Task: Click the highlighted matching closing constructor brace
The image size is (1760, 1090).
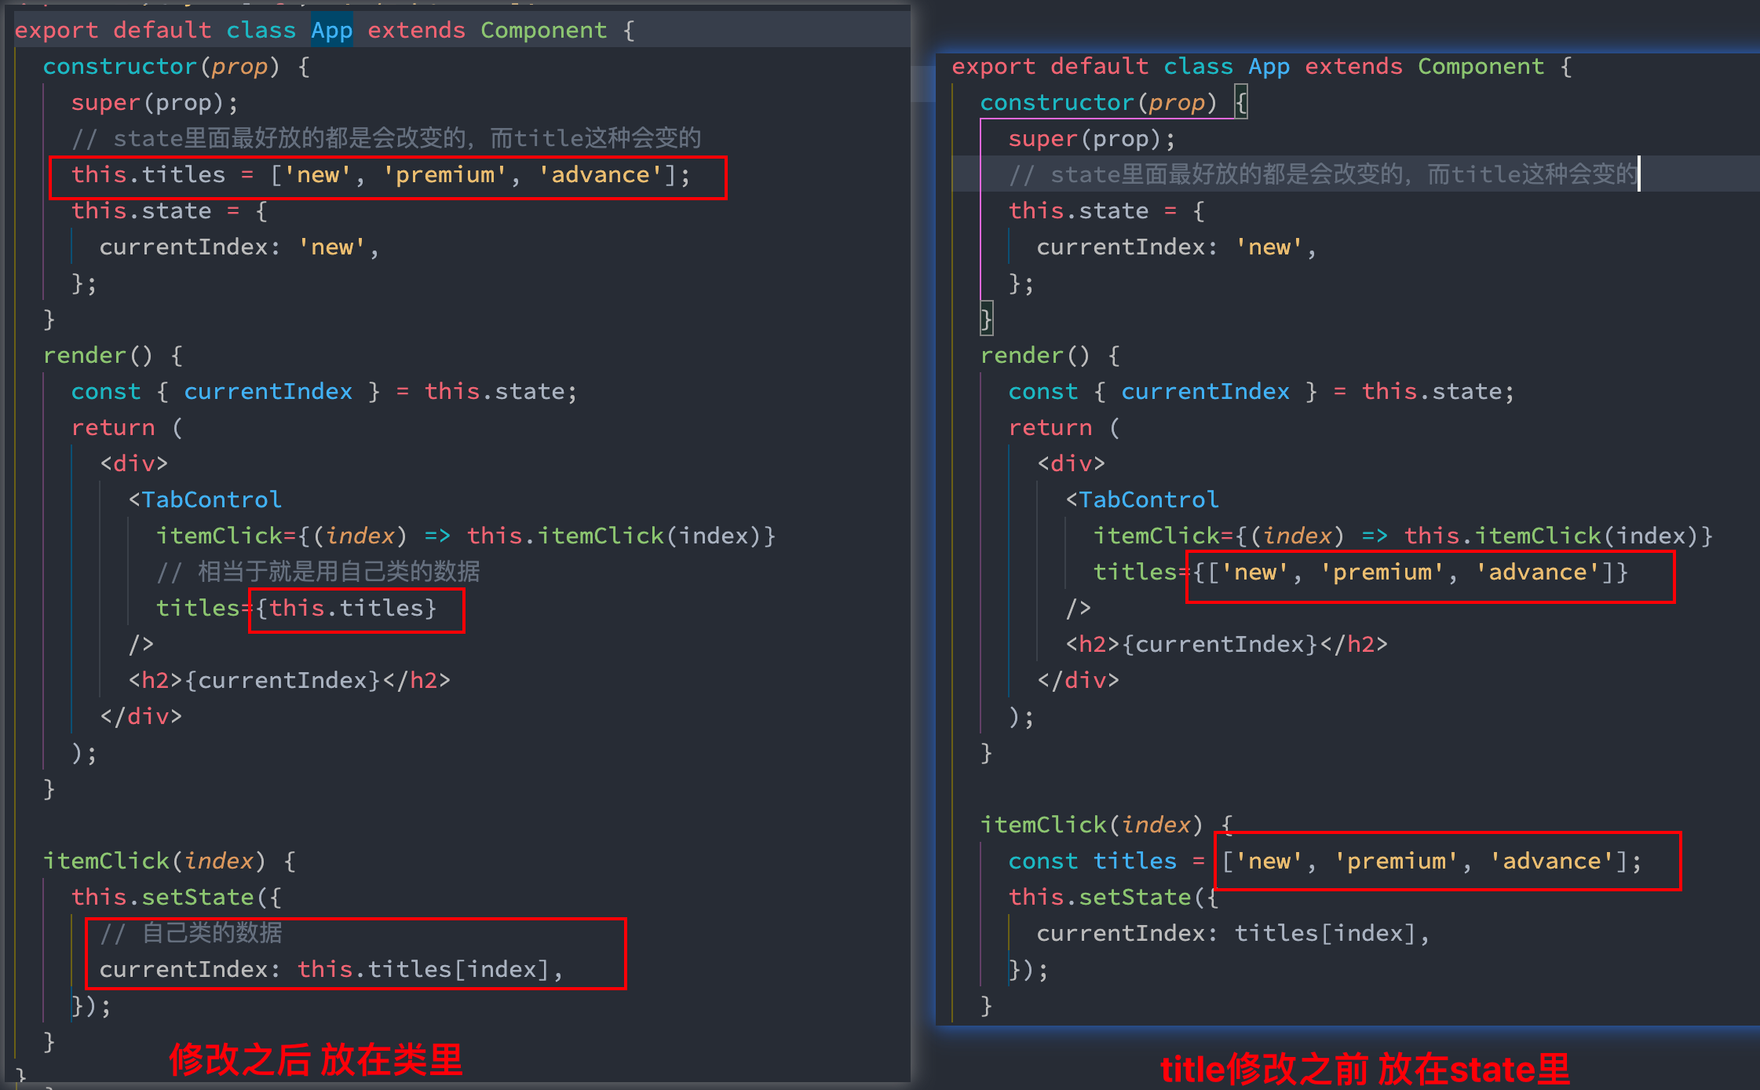Action: (x=987, y=319)
